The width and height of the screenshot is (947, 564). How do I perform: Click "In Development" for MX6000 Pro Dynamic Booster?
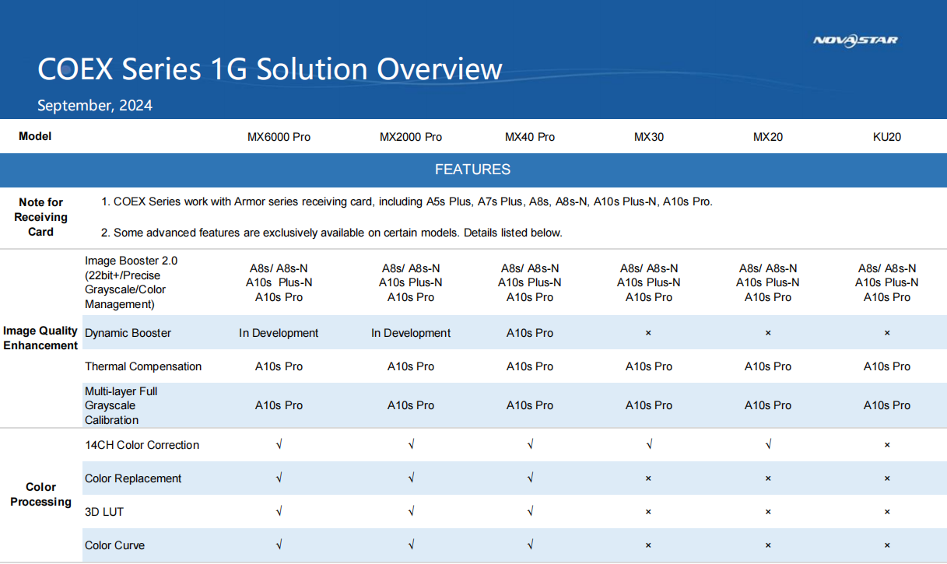tap(279, 333)
